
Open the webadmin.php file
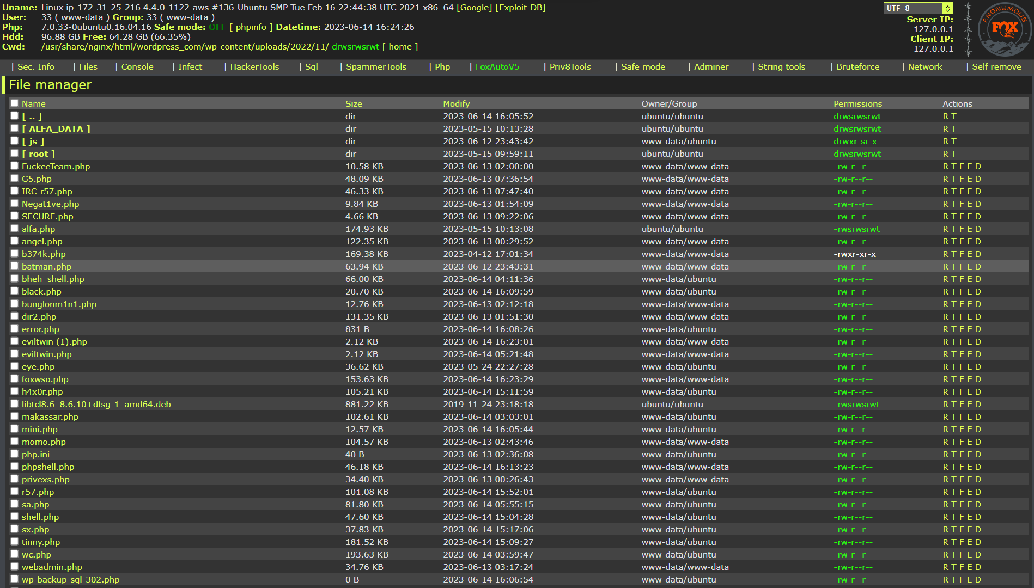click(52, 567)
